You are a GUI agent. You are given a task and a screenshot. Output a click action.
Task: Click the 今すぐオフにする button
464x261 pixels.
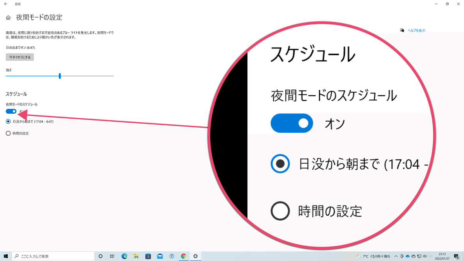20,57
